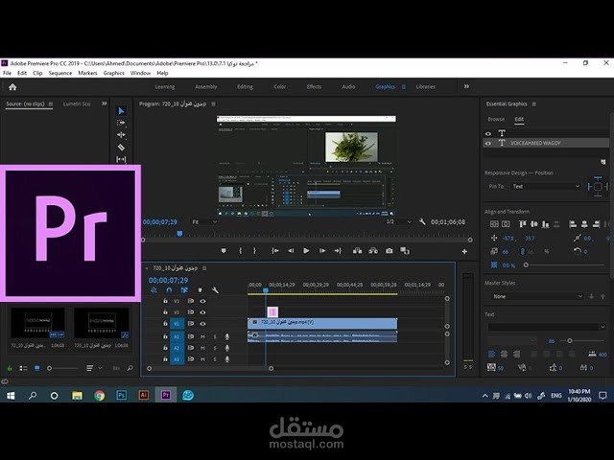Viewport: 614px width, 460px height.
Task: Click the Extract button
Action: pos(373,251)
